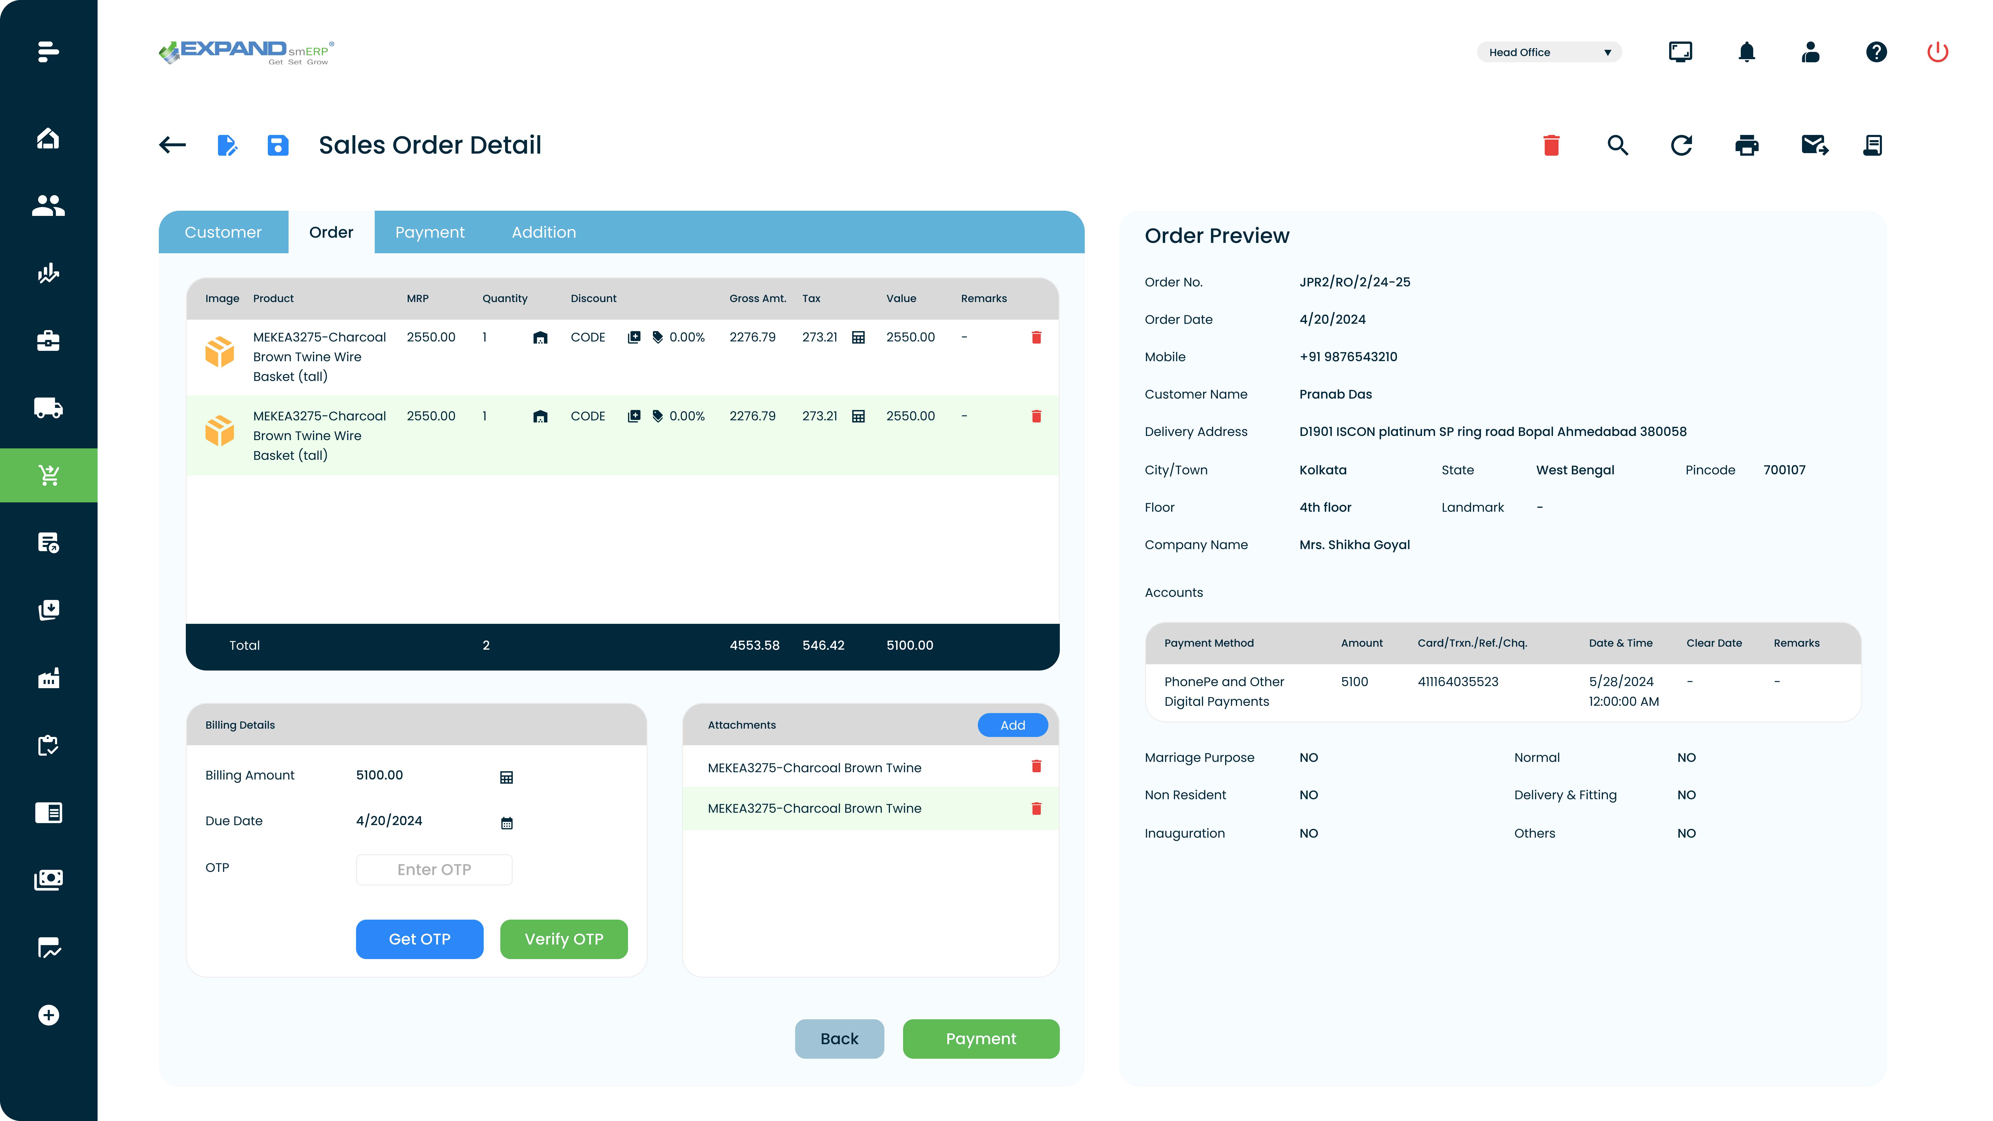Click the Get OTP button

pyautogui.click(x=419, y=938)
